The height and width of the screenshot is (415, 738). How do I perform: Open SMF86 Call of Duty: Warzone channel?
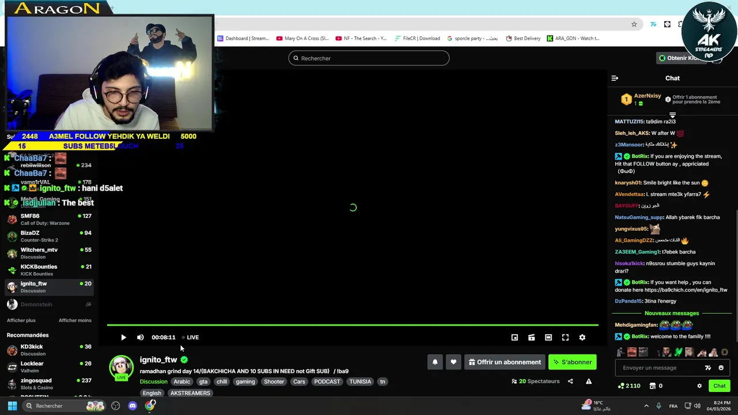click(x=49, y=219)
